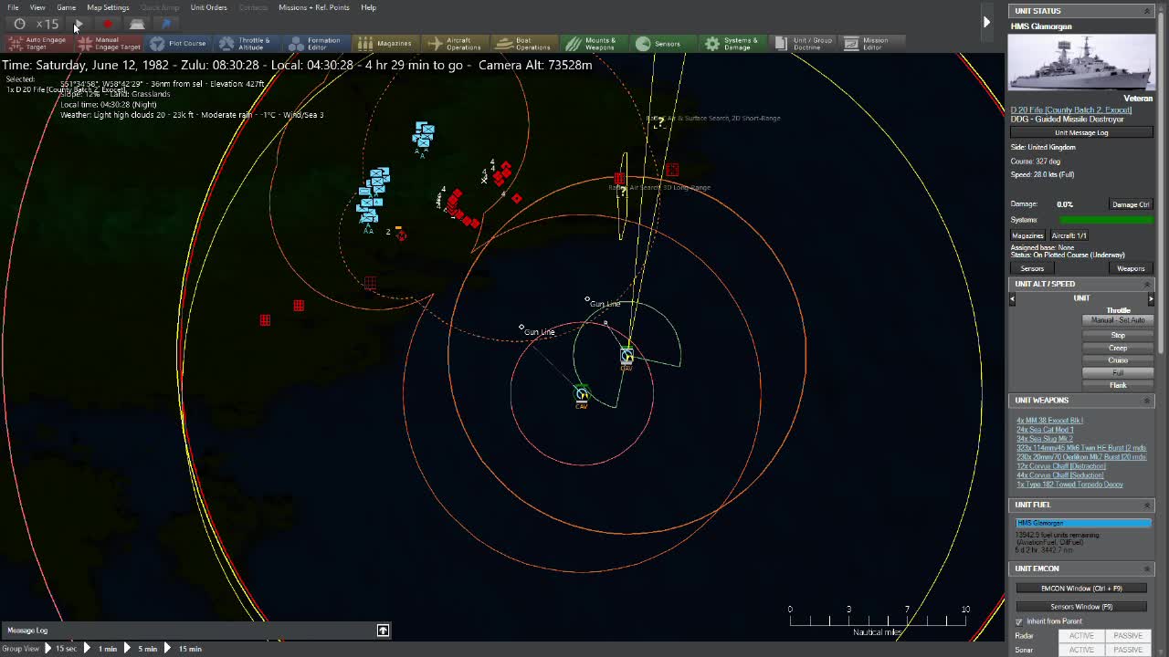
Task: Switch unit panel with the right arrow
Action: 1151,299
